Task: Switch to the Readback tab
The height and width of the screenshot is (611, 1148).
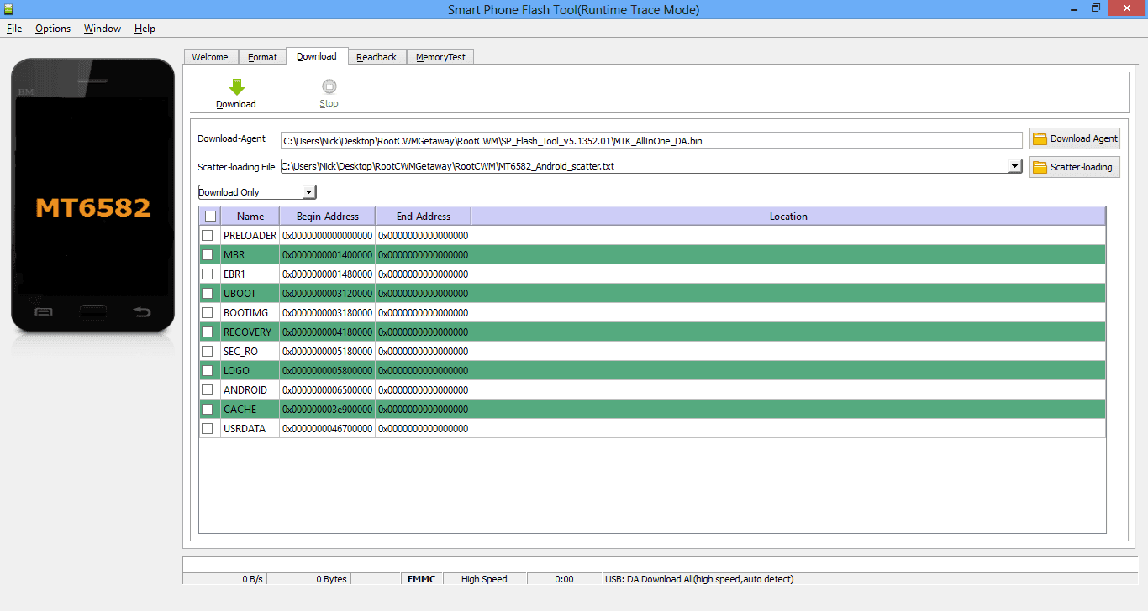Action: [377, 57]
